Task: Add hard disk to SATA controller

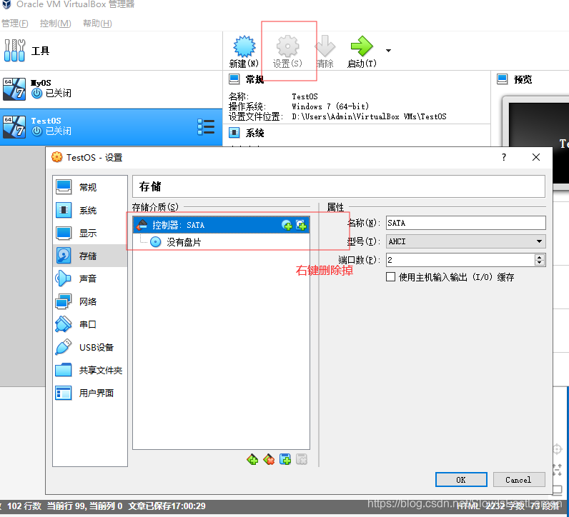Action: 301,225
